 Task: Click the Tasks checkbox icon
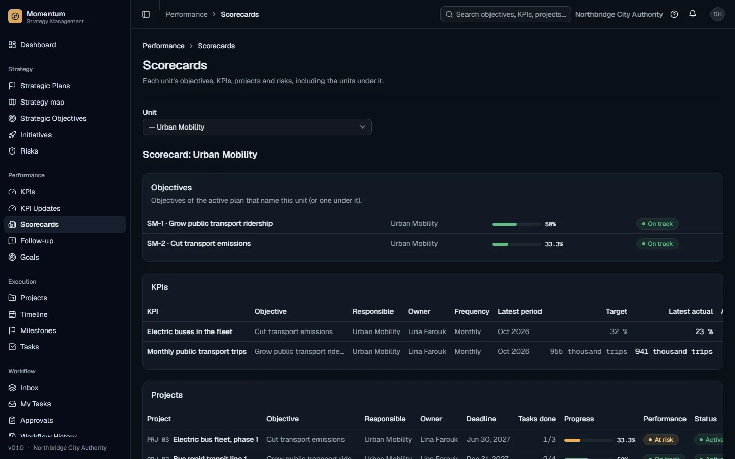[12, 347]
